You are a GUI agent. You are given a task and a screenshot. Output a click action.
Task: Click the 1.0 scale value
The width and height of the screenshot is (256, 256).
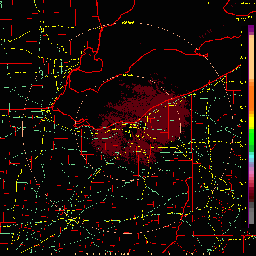pyautogui.click(x=243, y=171)
